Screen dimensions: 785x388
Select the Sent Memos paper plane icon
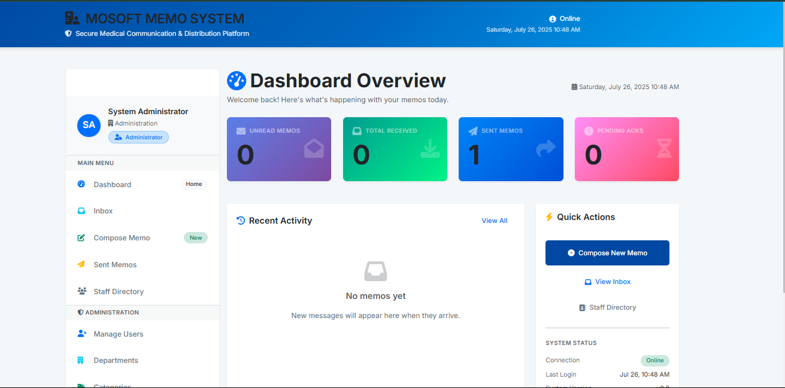pyautogui.click(x=81, y=264)
